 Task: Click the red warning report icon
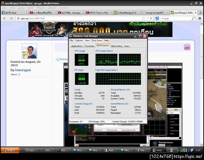pyautogui.click(x=187, y=47)
